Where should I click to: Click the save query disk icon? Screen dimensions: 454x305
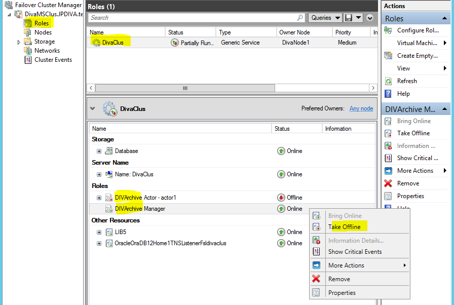(349, 18)
